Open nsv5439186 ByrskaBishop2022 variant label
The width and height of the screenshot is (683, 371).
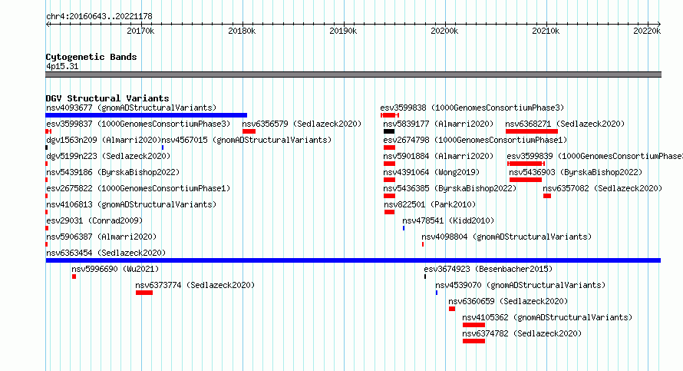click(113, 172)
